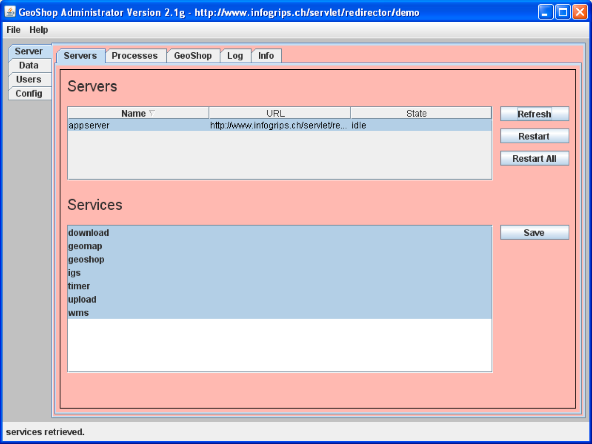Click the appserver URL cell
592x444 pixels.
(x=280, y=125)
